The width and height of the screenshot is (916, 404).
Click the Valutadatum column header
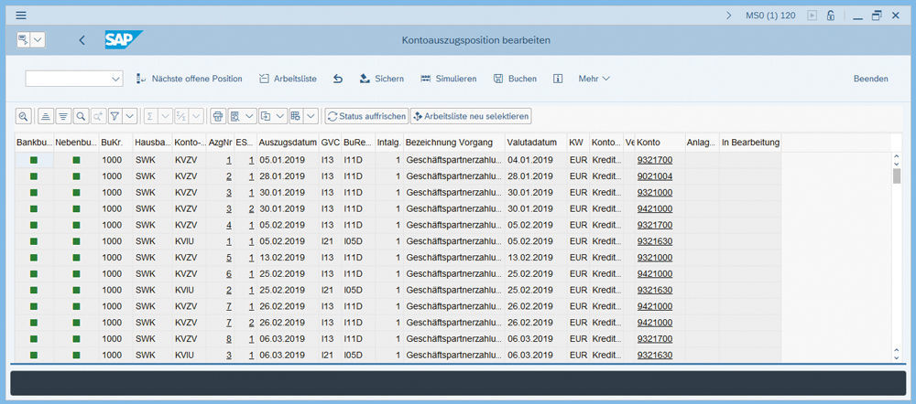point(532,144)
